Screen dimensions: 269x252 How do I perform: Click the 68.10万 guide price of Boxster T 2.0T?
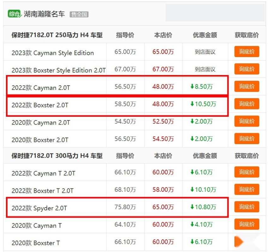click(x=125, y=190)
